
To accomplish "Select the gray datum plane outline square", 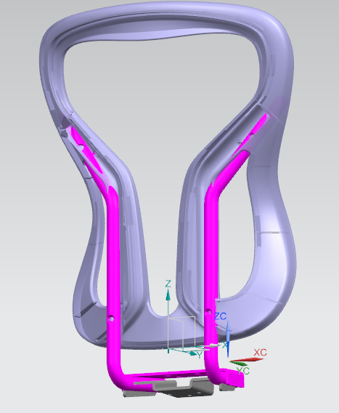I will [181, 332].
